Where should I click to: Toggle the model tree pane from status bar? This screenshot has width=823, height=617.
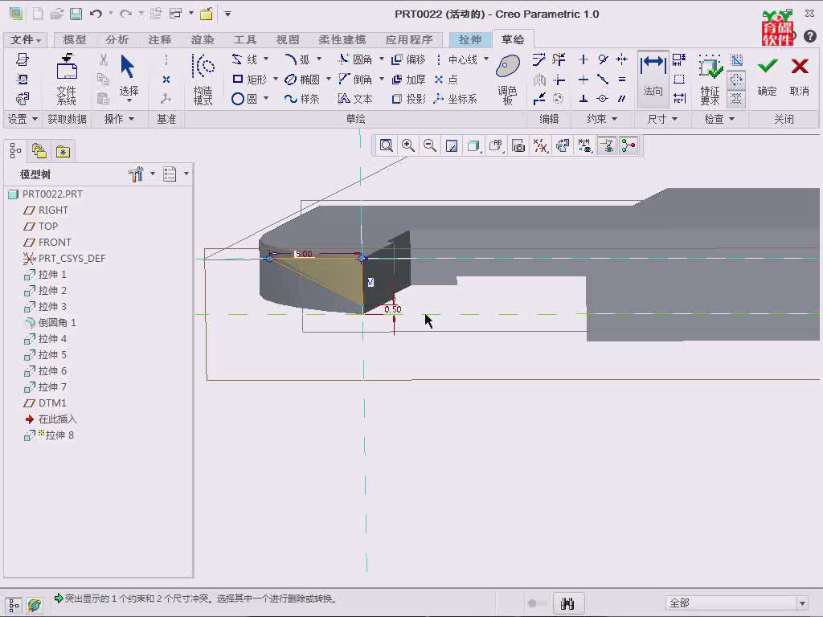coord(14,605)
